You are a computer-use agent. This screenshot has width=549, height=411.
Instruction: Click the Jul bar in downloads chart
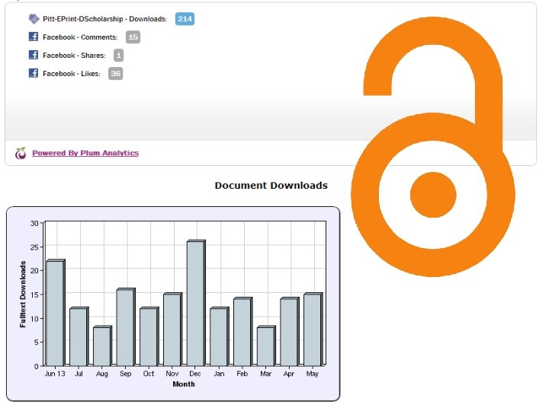pos(79,336)
